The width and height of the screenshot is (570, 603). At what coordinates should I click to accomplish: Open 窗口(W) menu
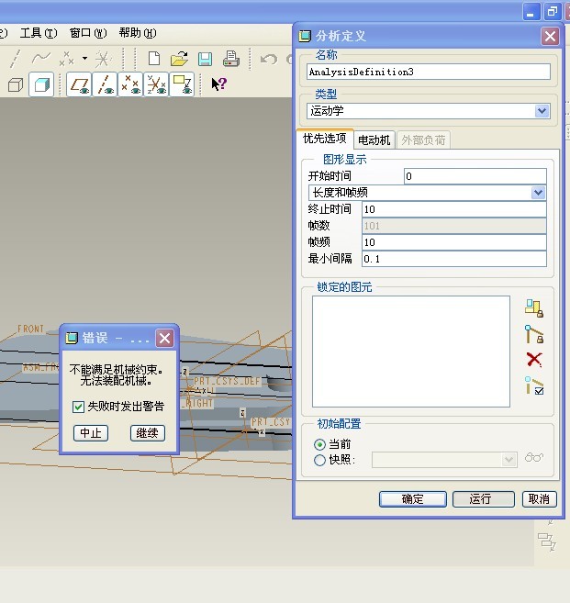[x=88, y=33]
